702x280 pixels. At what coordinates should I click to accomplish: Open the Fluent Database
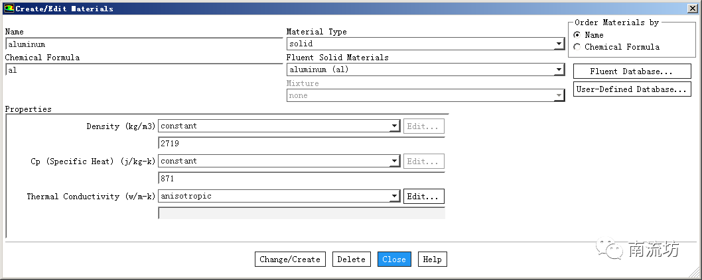coord(632,71)
